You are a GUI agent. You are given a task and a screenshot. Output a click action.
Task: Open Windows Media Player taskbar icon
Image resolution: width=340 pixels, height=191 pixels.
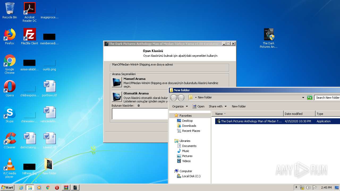[39, 188]
